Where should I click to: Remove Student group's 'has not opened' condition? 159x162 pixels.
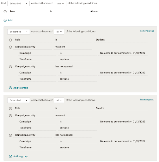point(10,67)
